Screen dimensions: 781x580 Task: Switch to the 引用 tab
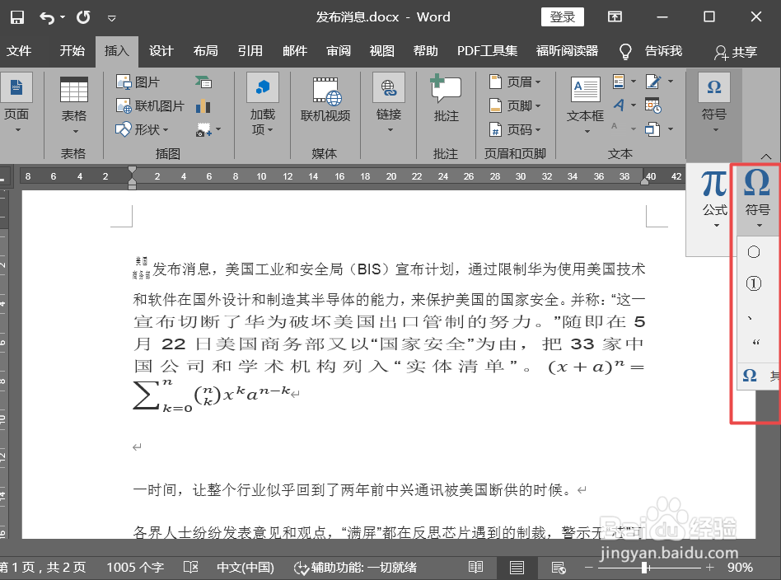pos(250,51)
